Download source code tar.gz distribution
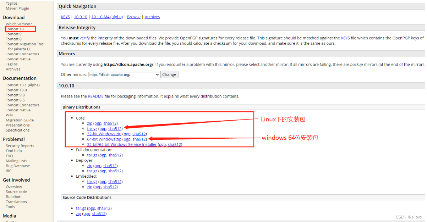 click(x=81, y=209)
